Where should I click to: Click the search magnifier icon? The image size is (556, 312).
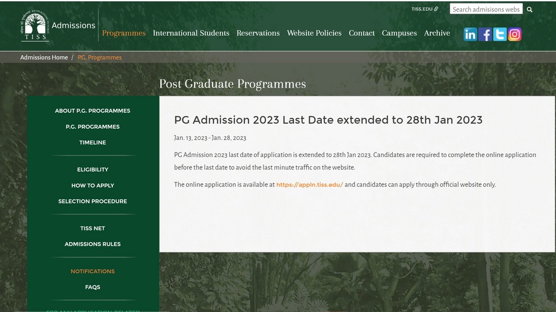[529, 10]
